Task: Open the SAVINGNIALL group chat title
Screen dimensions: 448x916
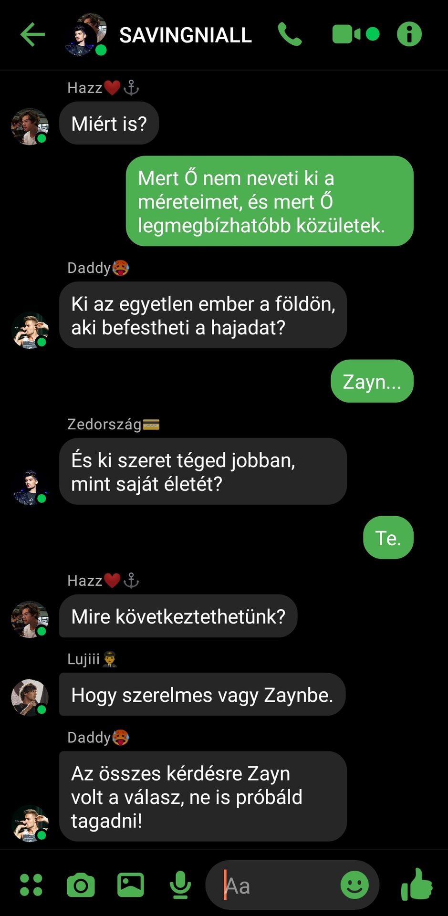Action: tap(185, 35)
